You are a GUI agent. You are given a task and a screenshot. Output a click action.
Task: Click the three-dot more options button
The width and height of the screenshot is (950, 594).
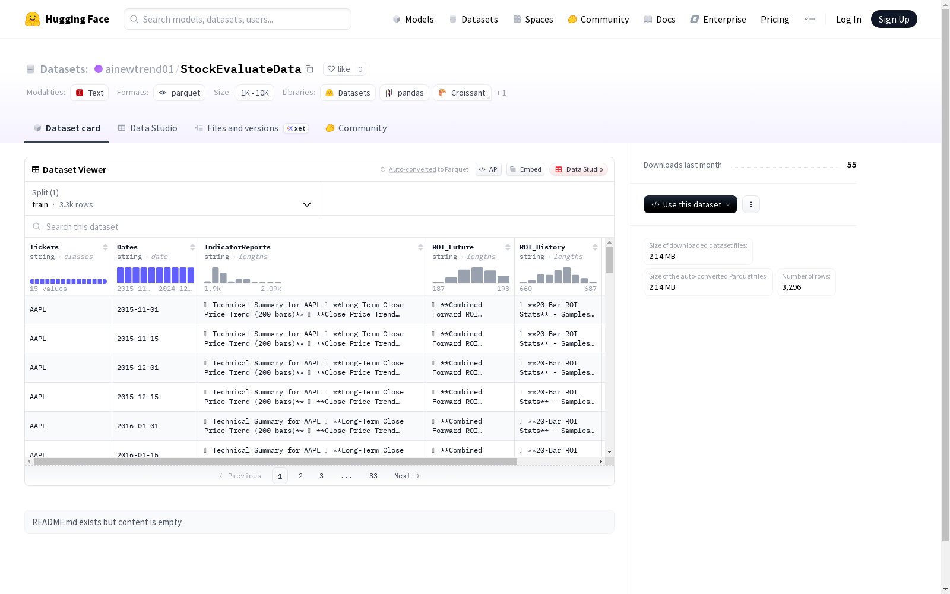(x=751, y=204)
